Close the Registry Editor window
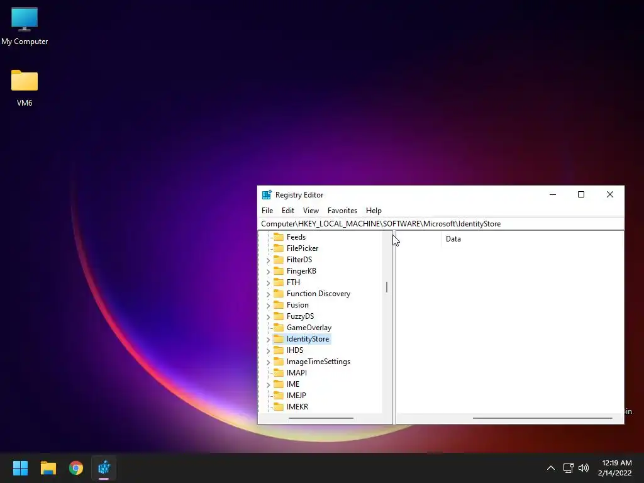644x483 pixels. click(610, 194)
